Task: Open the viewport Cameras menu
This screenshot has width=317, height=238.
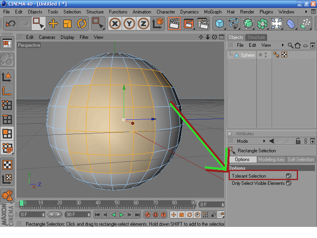Action: click(x=47, y=37)
